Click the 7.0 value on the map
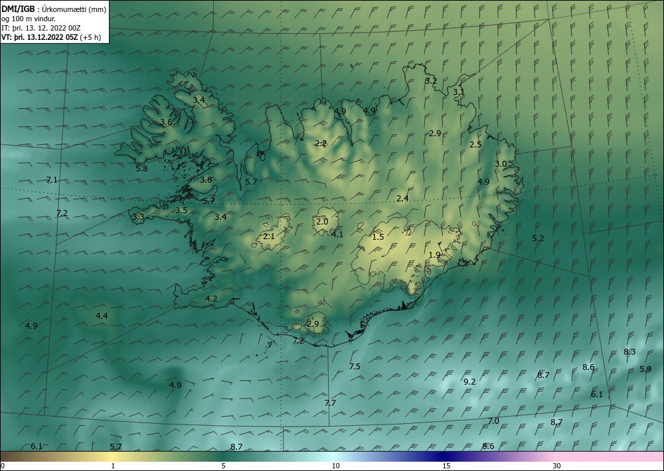Viewport: 664px width, 471px height. [x=493, y=421]
